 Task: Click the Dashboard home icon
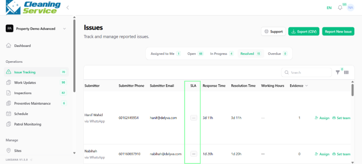[x=9, y=45]
